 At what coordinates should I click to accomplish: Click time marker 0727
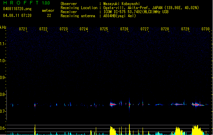(145, 29)
